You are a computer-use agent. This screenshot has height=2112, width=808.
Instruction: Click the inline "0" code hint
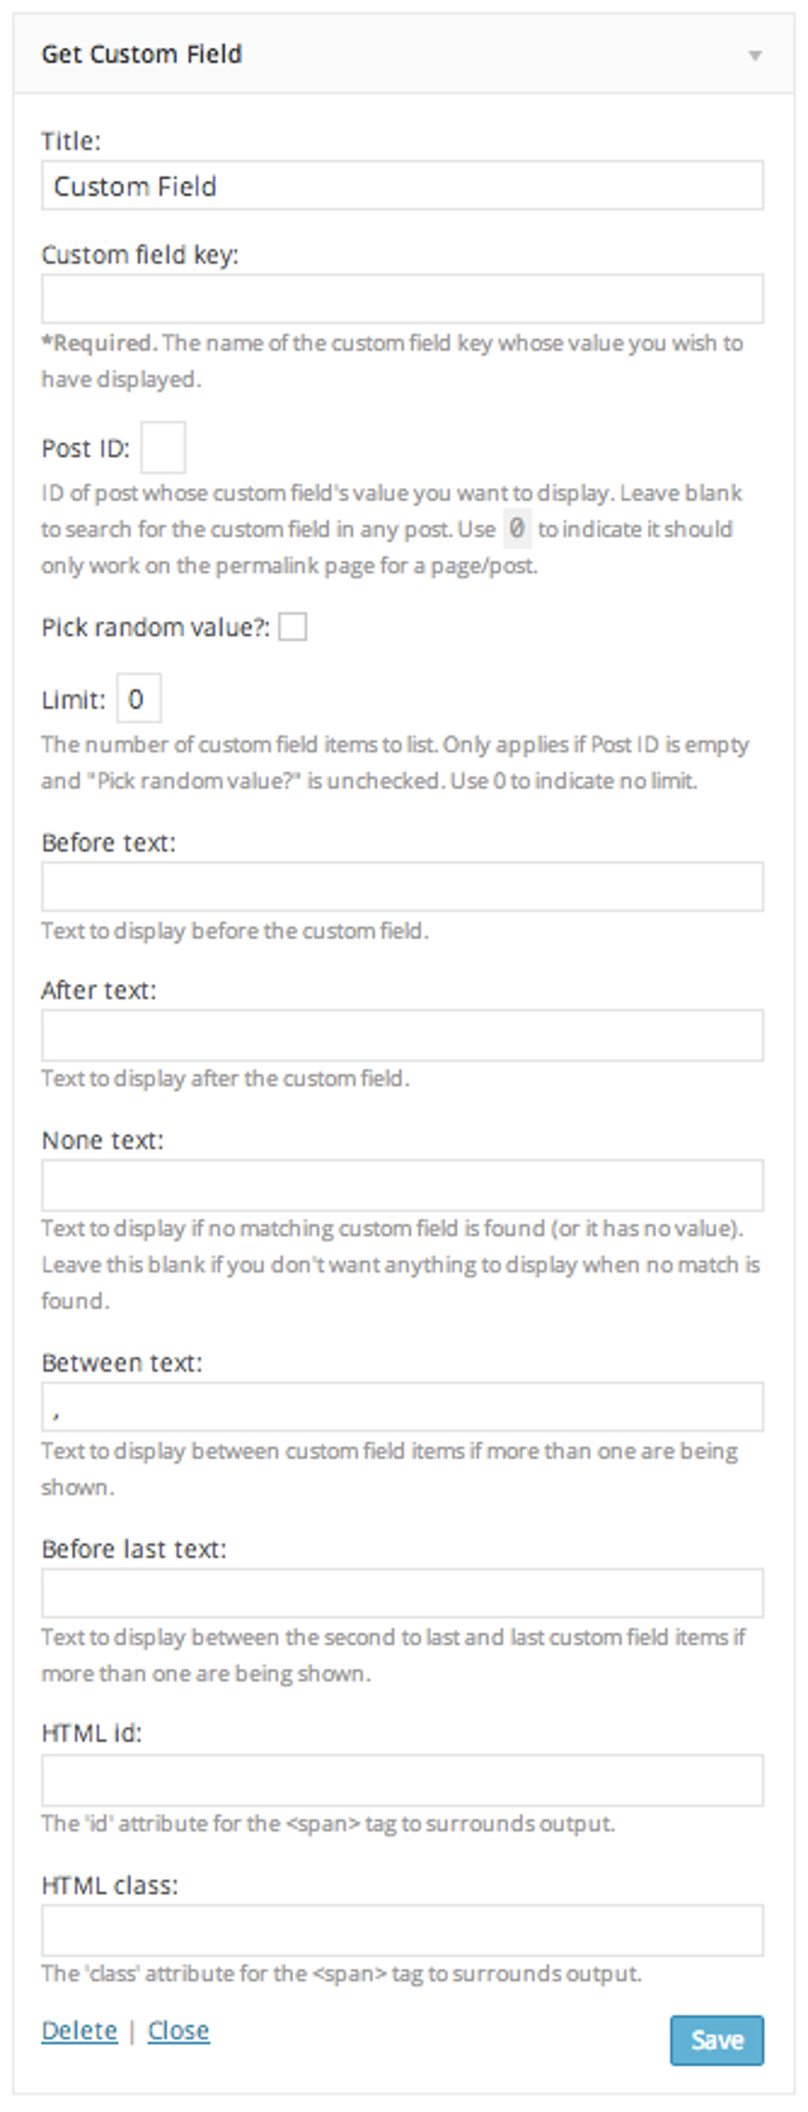pos(517,530)
